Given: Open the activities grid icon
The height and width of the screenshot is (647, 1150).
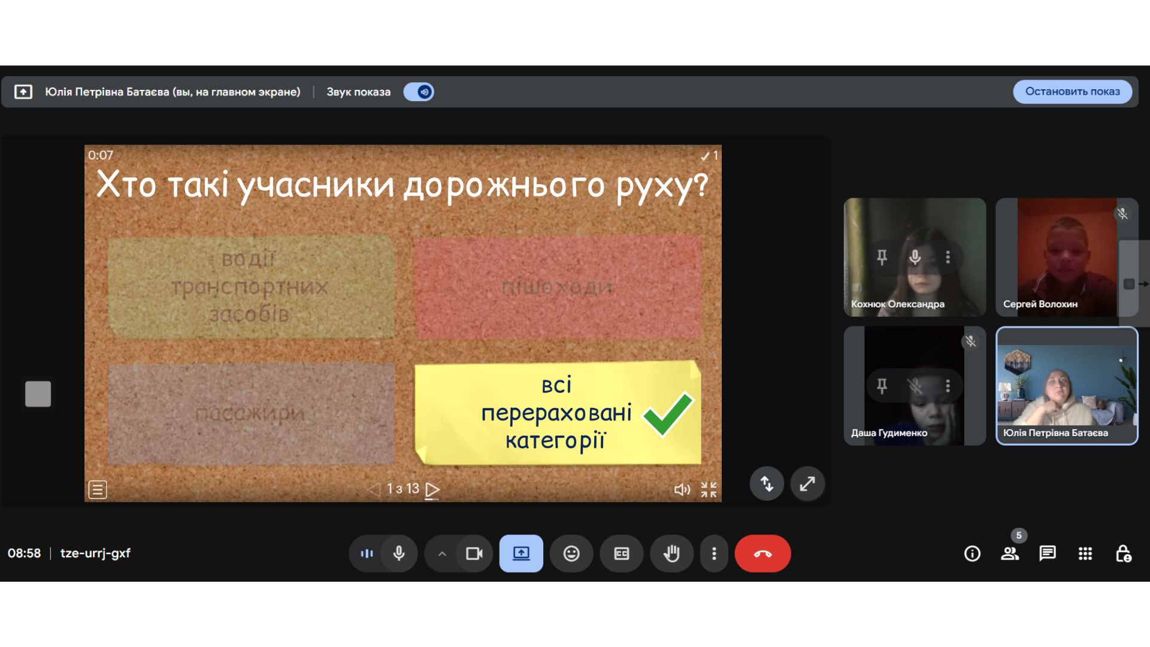Looking at the screenshot, I should click(x=1085, y=554).
